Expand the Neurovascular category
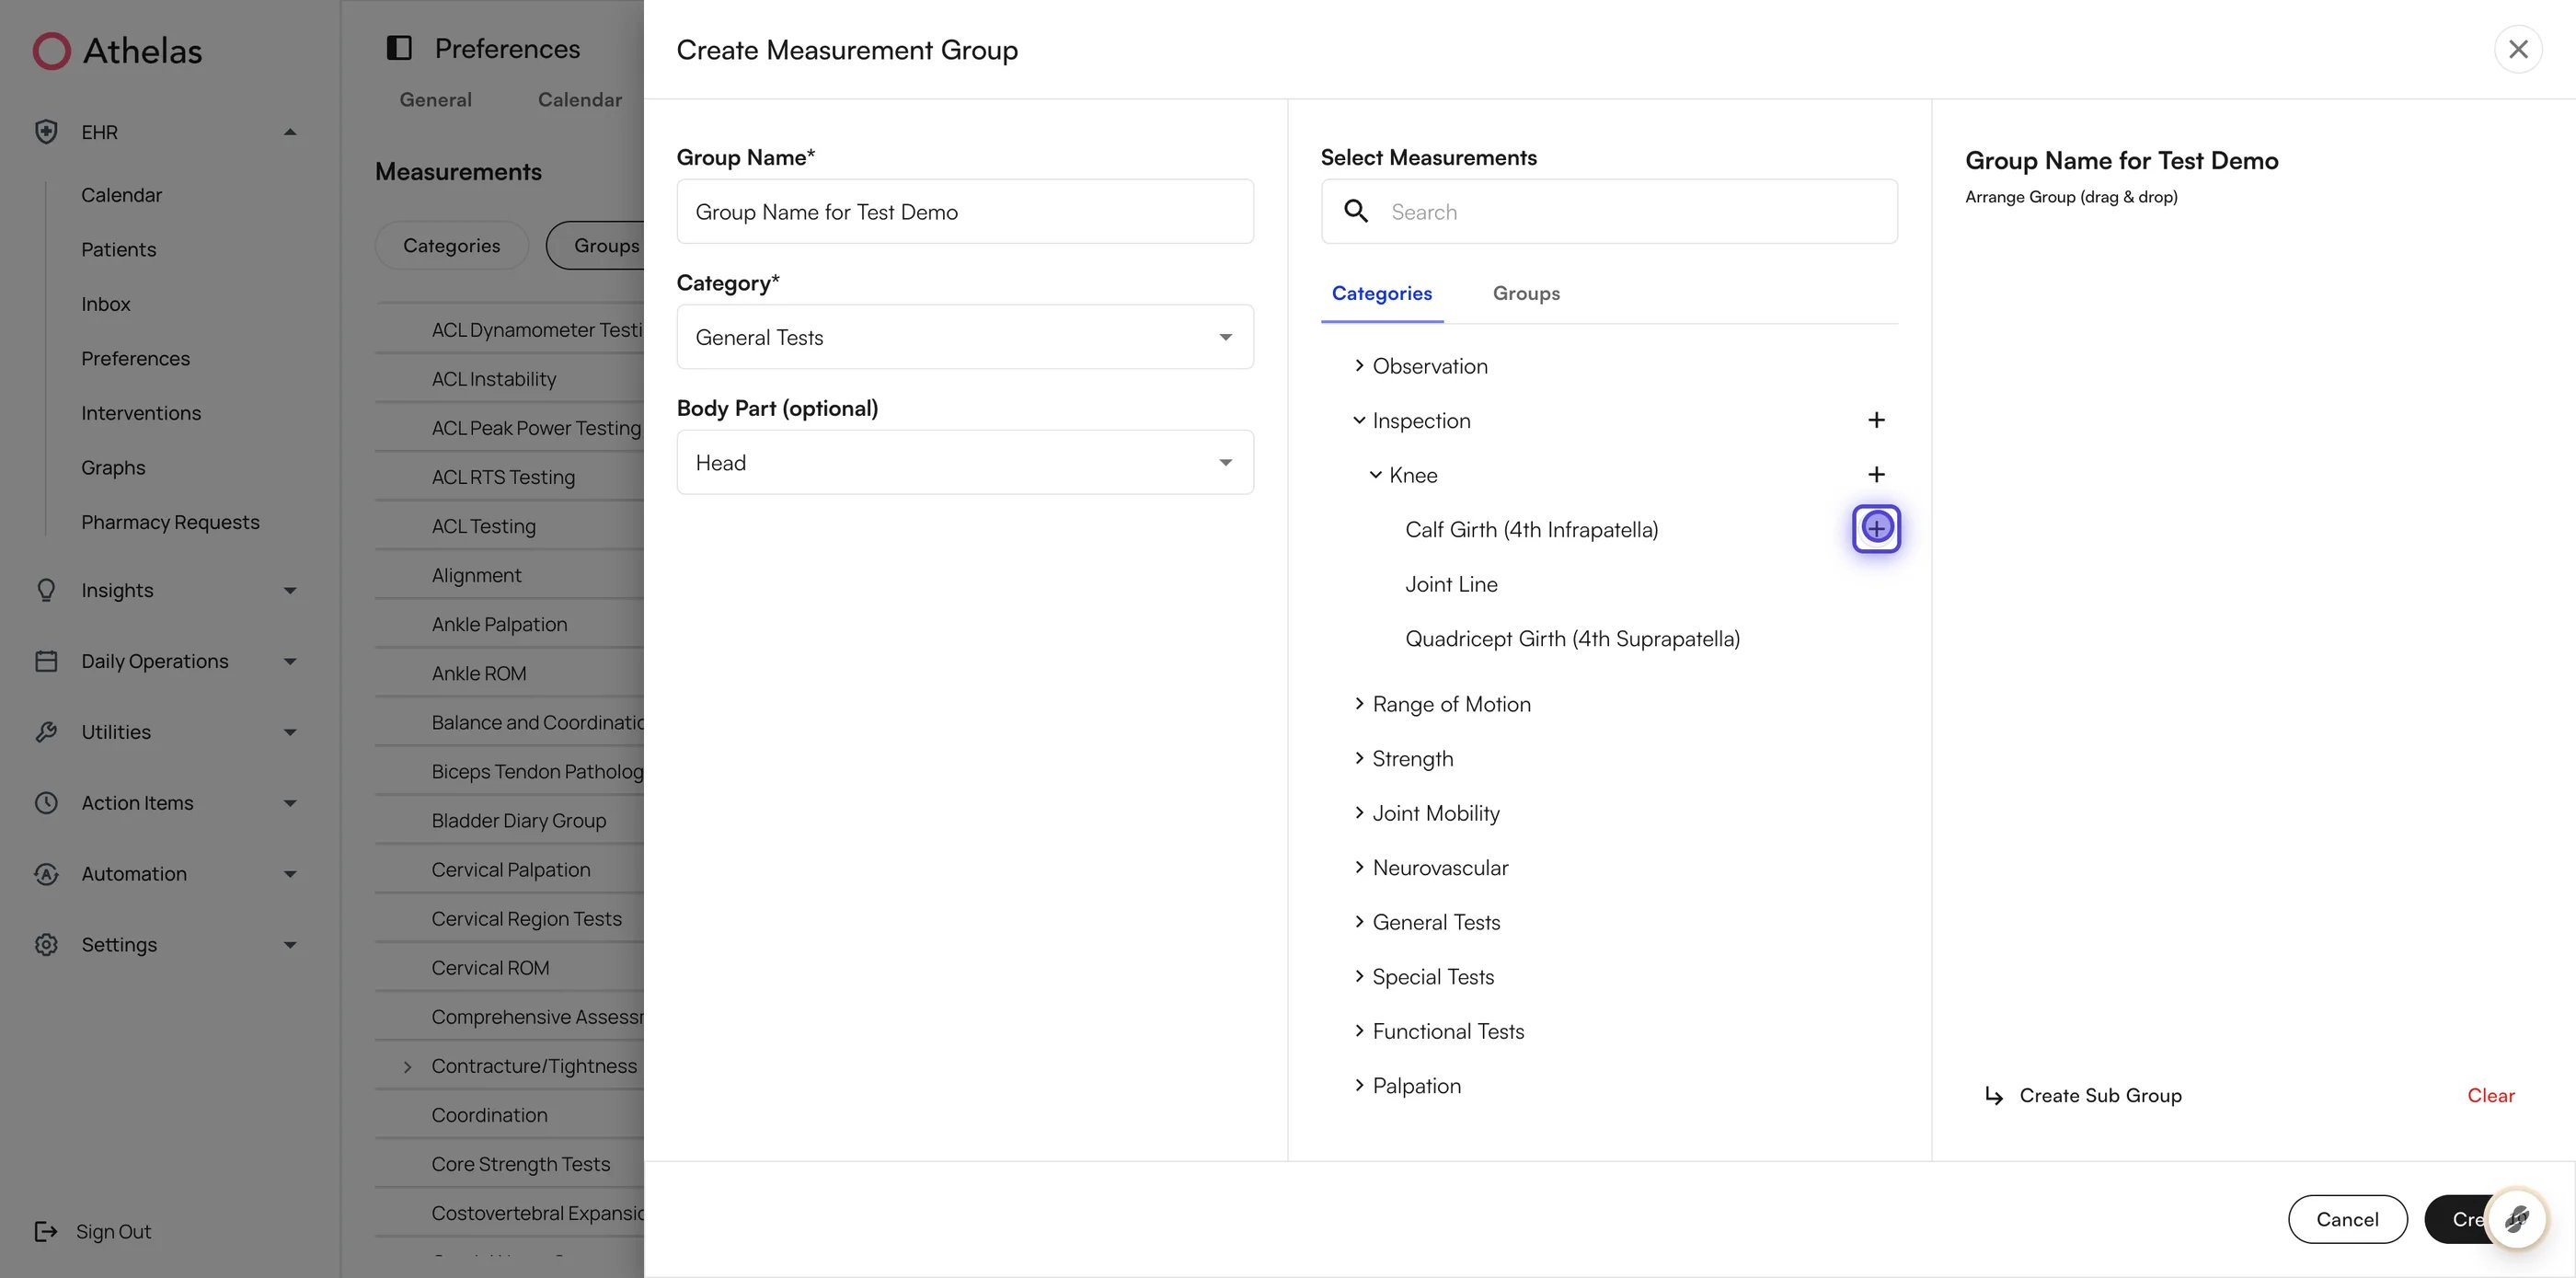 coord(1359,867)
